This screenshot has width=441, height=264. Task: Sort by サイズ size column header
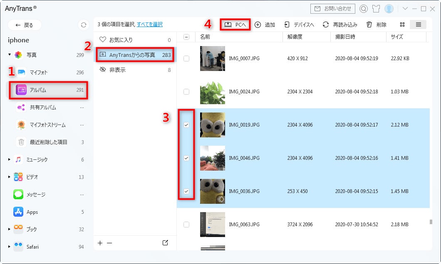pyautogui.click(x=406, y=37)
